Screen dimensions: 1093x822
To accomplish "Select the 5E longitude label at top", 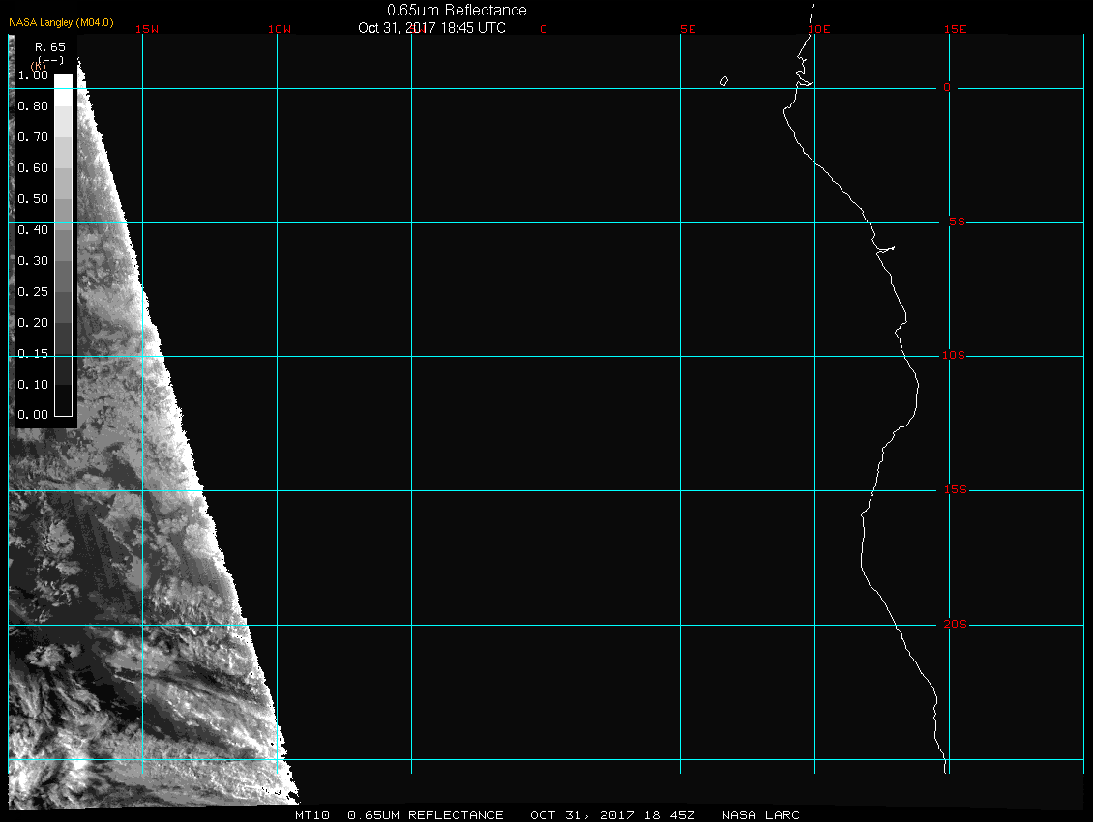I will click(x=688, y=29).
